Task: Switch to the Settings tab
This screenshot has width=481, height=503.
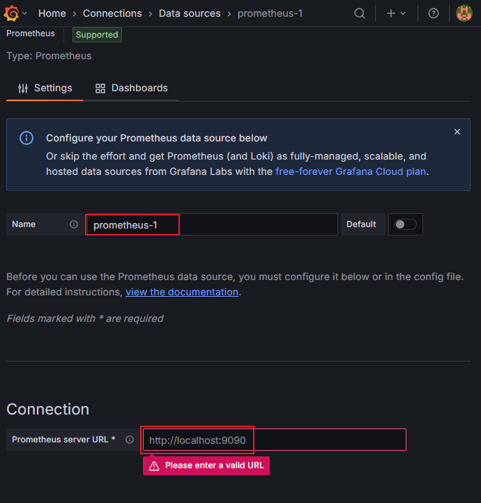Action: (45, 88)
